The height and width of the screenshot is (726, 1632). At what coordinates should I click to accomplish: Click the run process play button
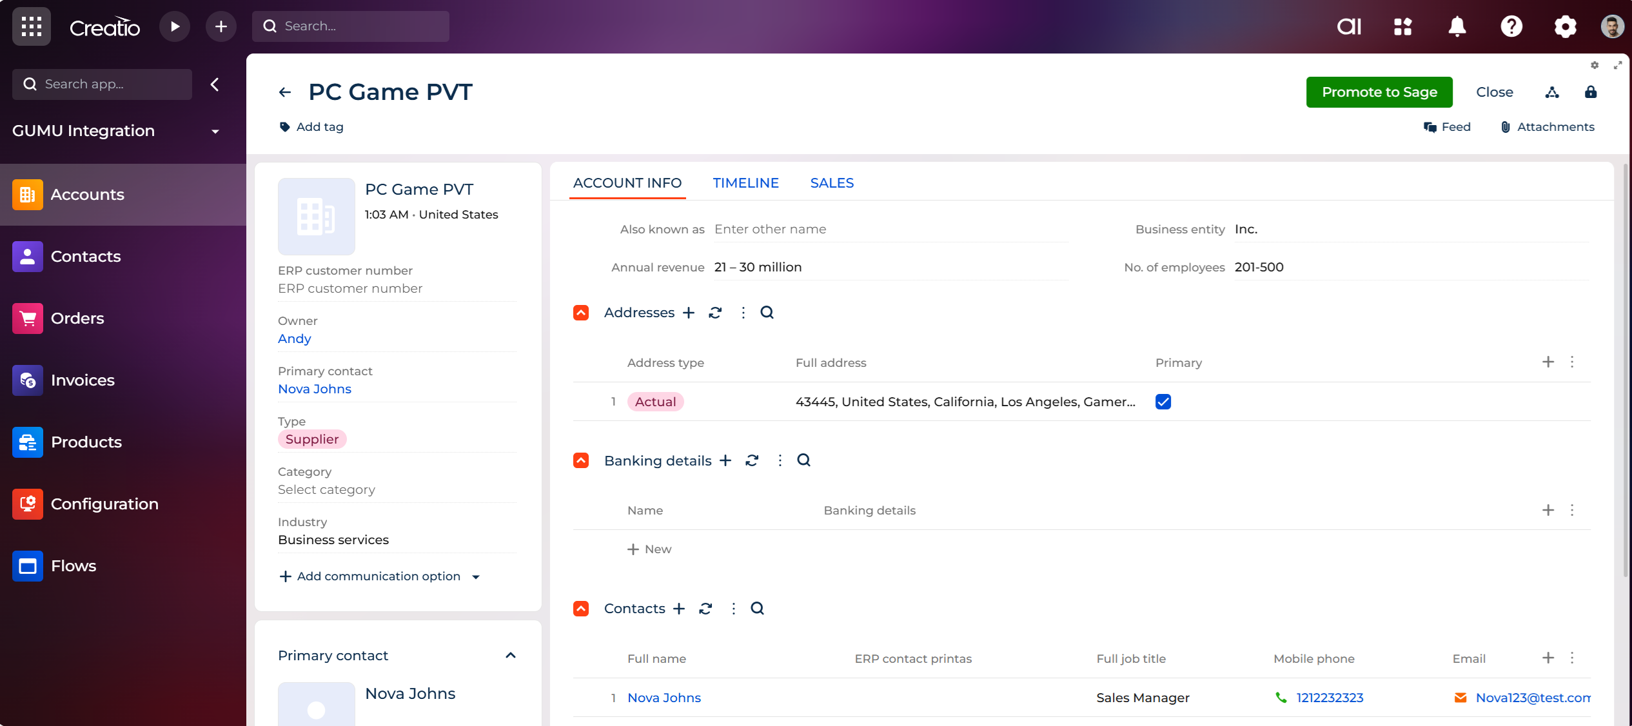(x=175, y=26)
